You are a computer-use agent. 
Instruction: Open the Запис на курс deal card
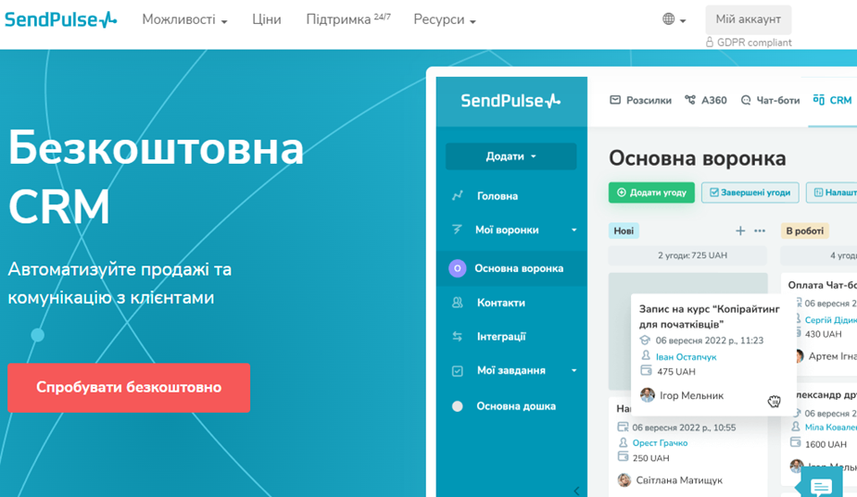[709, 317]
